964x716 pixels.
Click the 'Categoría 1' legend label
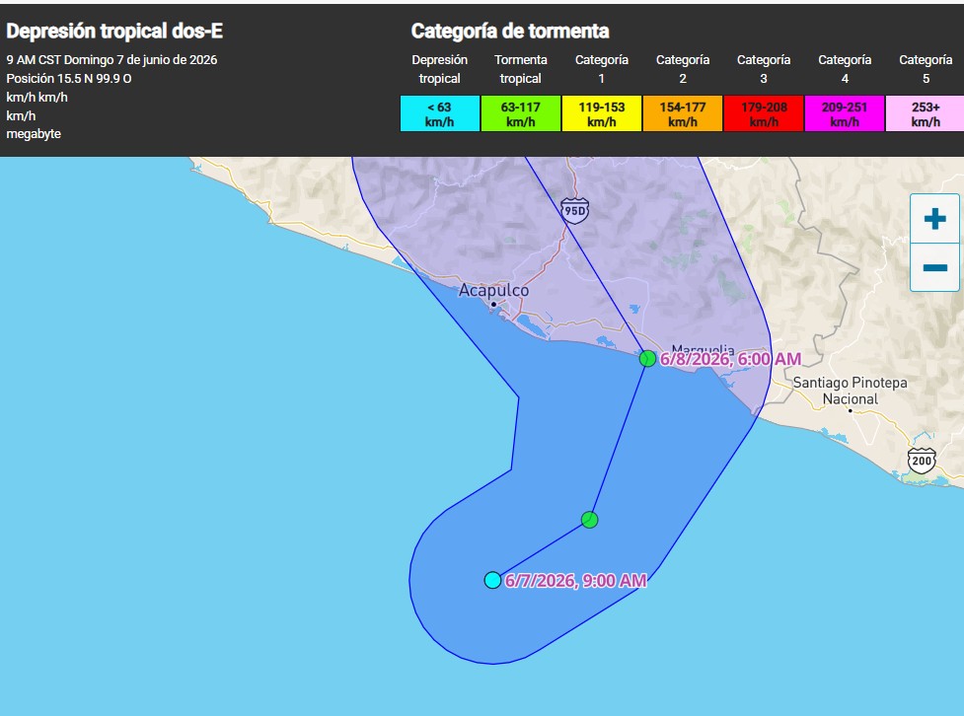(602, 69)
